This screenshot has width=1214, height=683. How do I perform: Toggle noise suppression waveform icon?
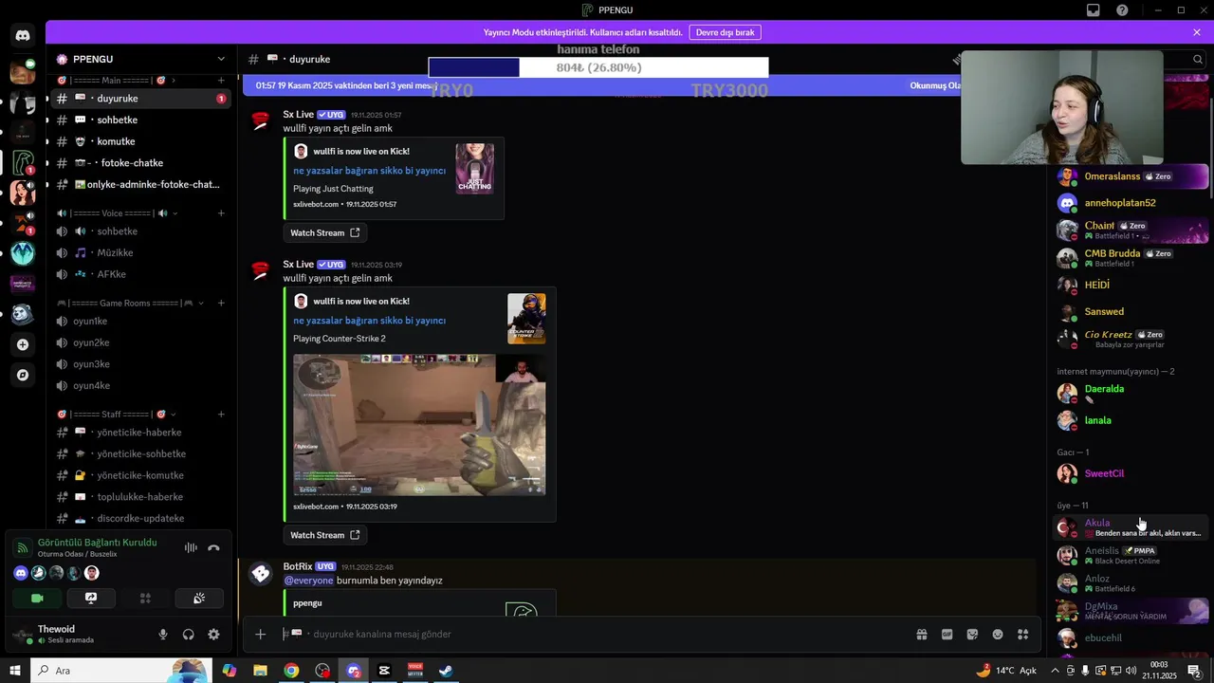(191, 548)
